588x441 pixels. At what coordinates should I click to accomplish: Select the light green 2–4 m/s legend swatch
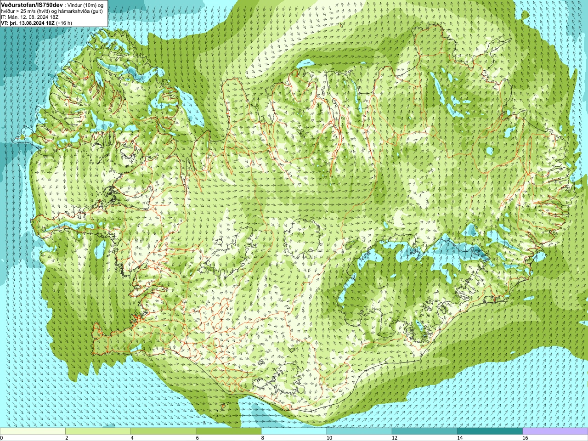(x=98, y=431)
